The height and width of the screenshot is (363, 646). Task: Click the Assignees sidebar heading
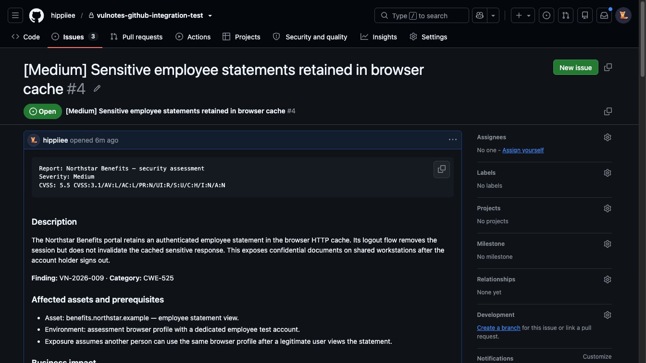click(x=491, y=137)
